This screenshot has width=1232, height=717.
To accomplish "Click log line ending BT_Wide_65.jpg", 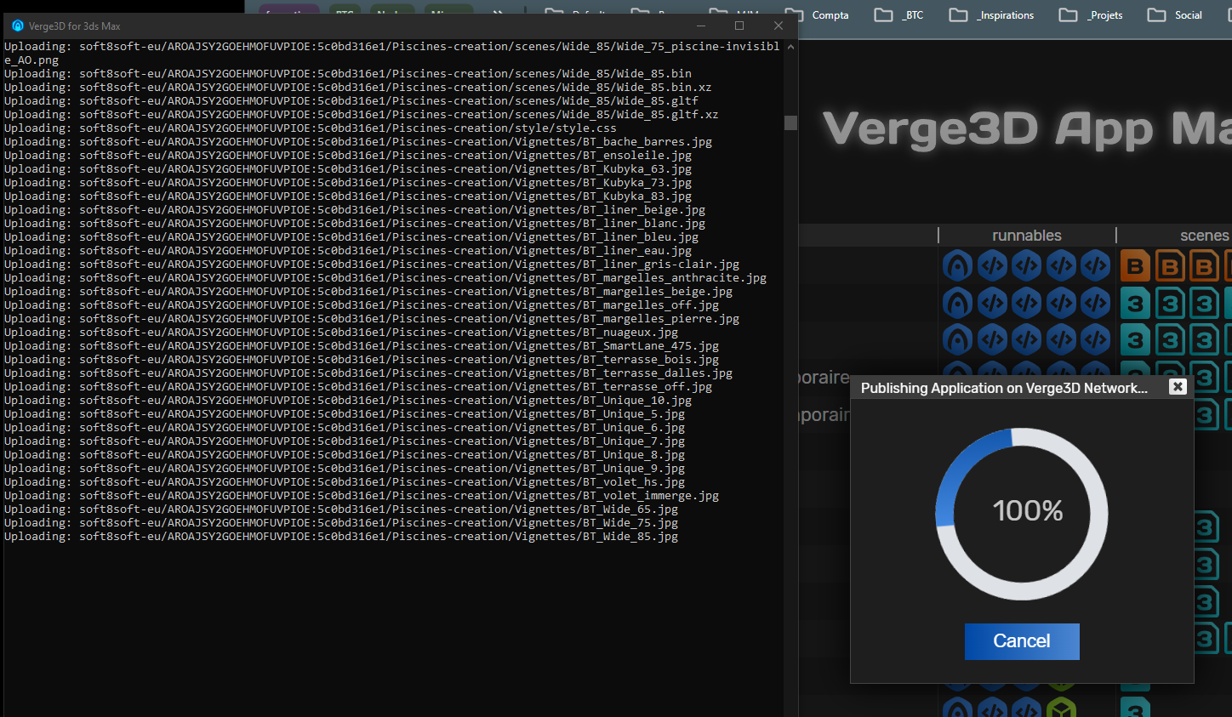I will point(341,509).
